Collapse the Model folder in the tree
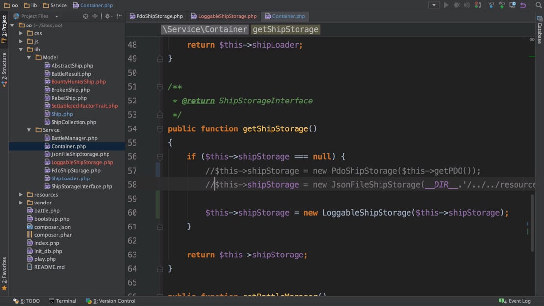The width and height of the screenshot is (544, 306). click(29, 57)
